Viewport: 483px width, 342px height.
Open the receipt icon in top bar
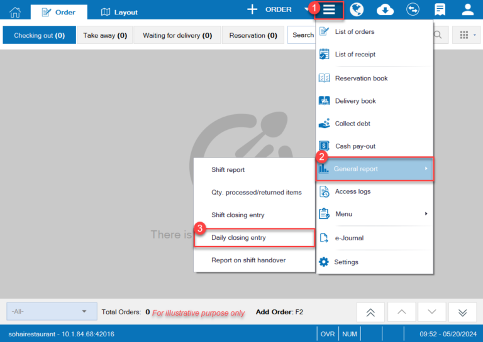click(x=440, y=10)
